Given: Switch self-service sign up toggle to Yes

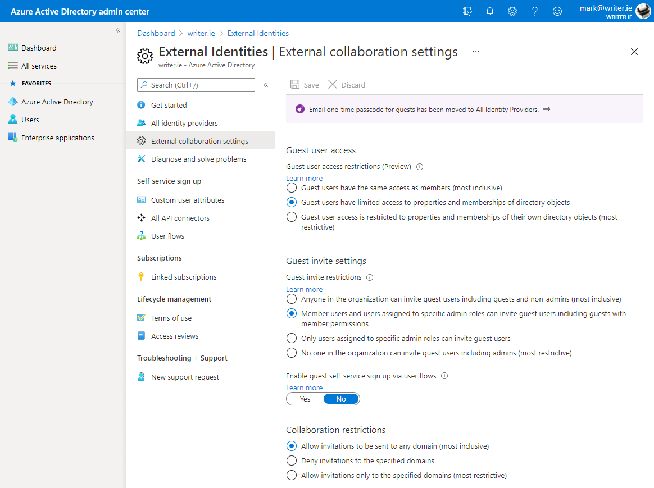Looking at the screenshot, I should pos(305,399).
